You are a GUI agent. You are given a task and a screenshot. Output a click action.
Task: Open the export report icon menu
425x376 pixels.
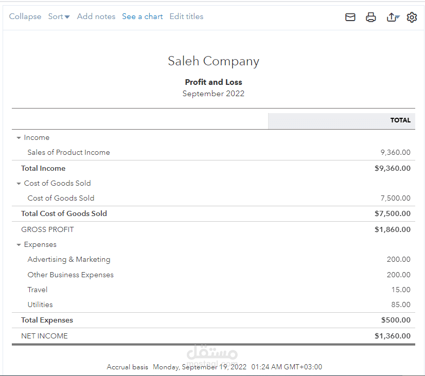[x=393, y=17]
